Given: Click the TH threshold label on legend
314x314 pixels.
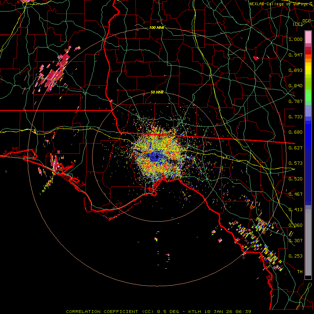Looking at the screenshot, I should click(300, 272).
